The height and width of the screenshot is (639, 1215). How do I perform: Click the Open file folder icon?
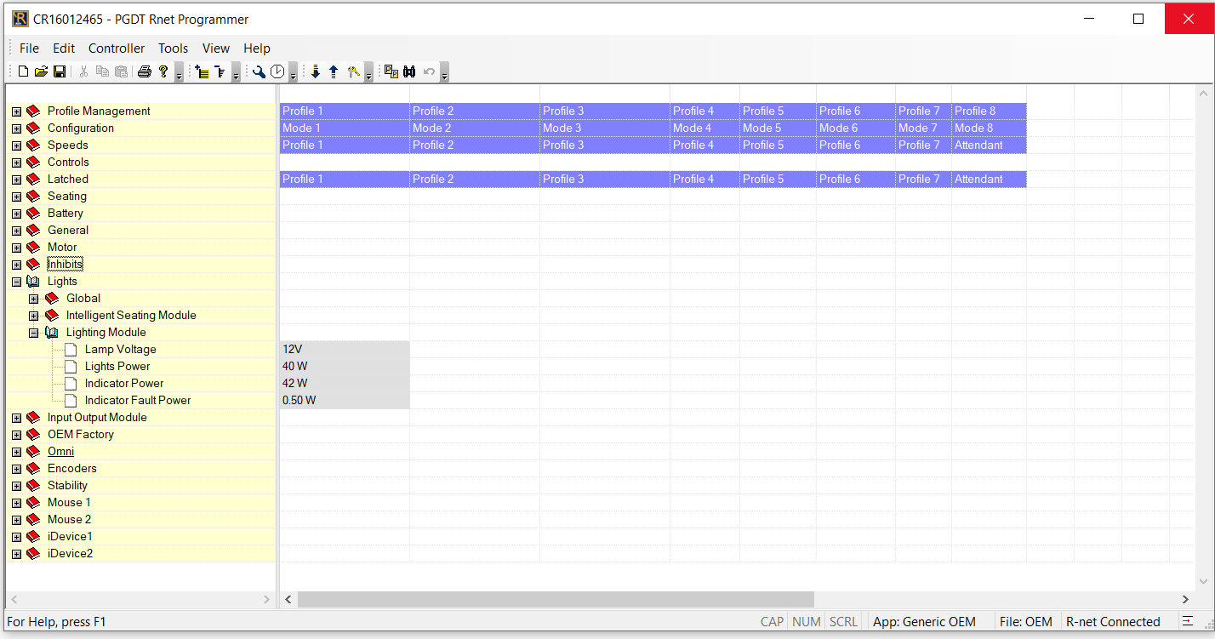(x=41, y=72)
